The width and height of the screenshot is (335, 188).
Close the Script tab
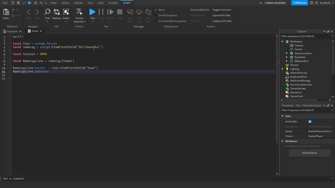pyautogui.click(x=41, y=31)
